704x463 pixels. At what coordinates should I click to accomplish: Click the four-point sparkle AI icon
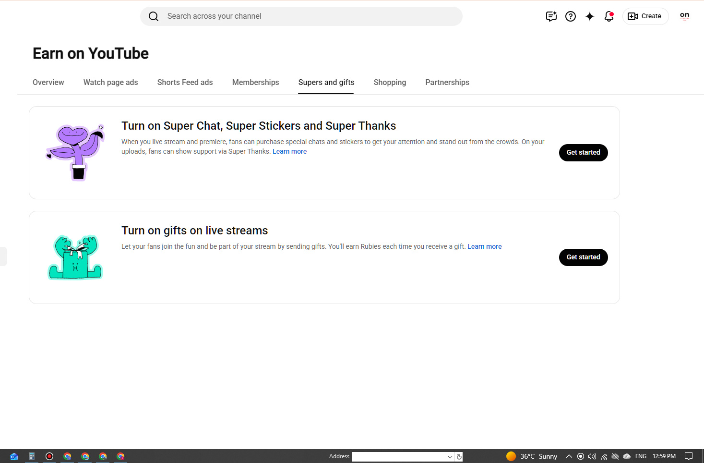[590, 16]
